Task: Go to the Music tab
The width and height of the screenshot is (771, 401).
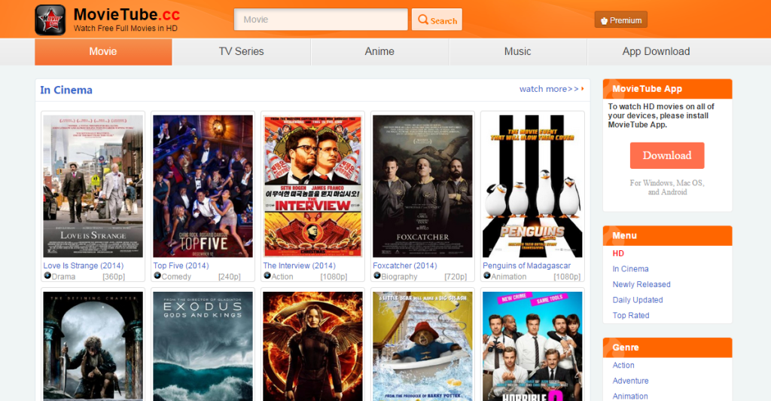Action: [x=518, y=52]
